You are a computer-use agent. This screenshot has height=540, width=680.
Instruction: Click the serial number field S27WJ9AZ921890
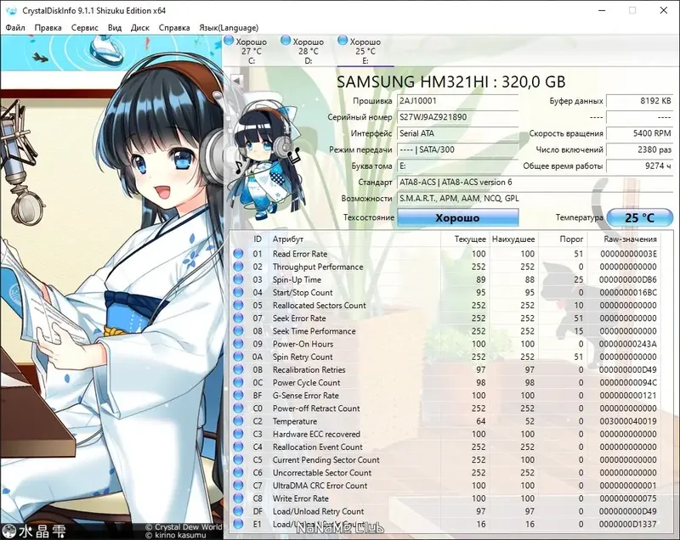click(458, 117)
